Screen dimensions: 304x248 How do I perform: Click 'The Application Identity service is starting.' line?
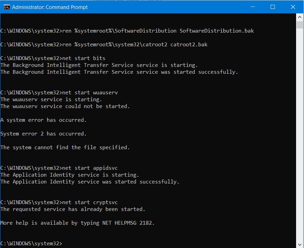click(70, 175)
